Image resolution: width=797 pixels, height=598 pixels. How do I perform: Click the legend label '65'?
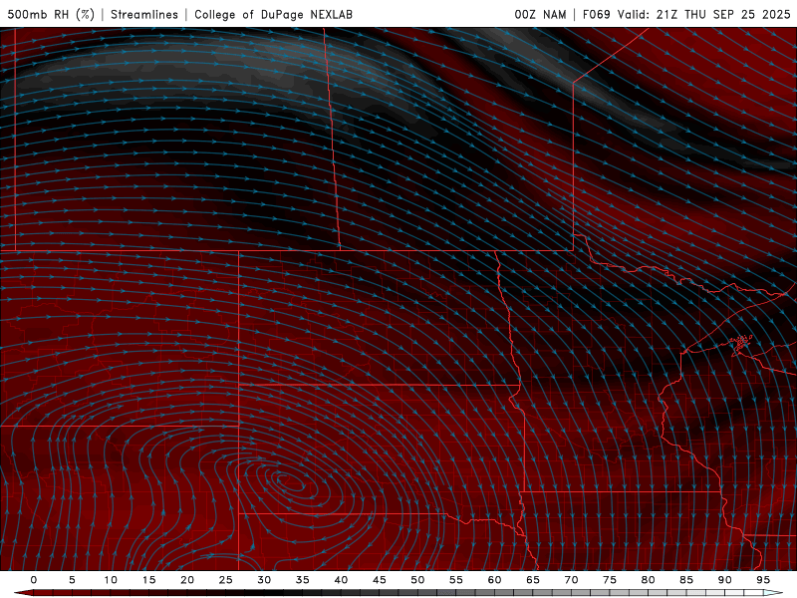coord(533,580)
